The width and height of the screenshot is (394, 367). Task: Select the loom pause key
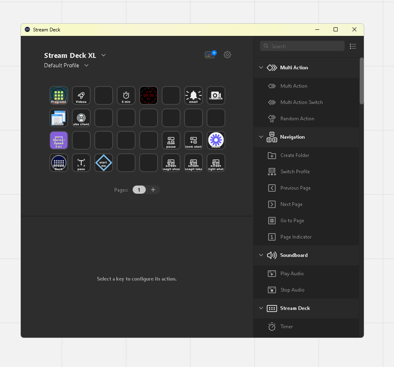pyautogui.click(x=171, y=140)
